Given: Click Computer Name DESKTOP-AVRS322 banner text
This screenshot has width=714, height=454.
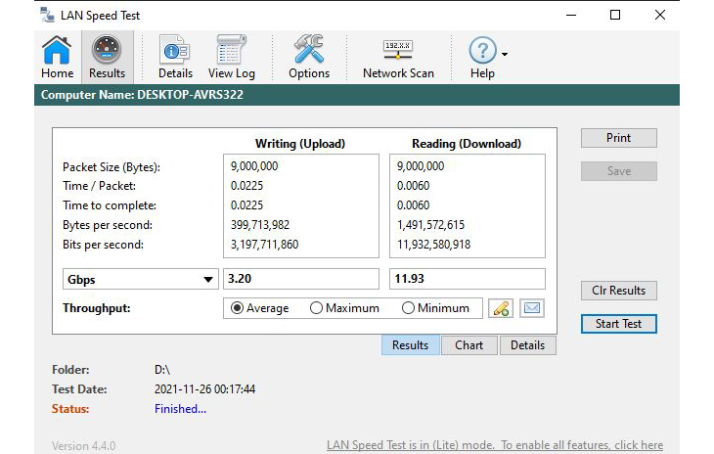Looking at the screenshot, I should coord(142,95).
